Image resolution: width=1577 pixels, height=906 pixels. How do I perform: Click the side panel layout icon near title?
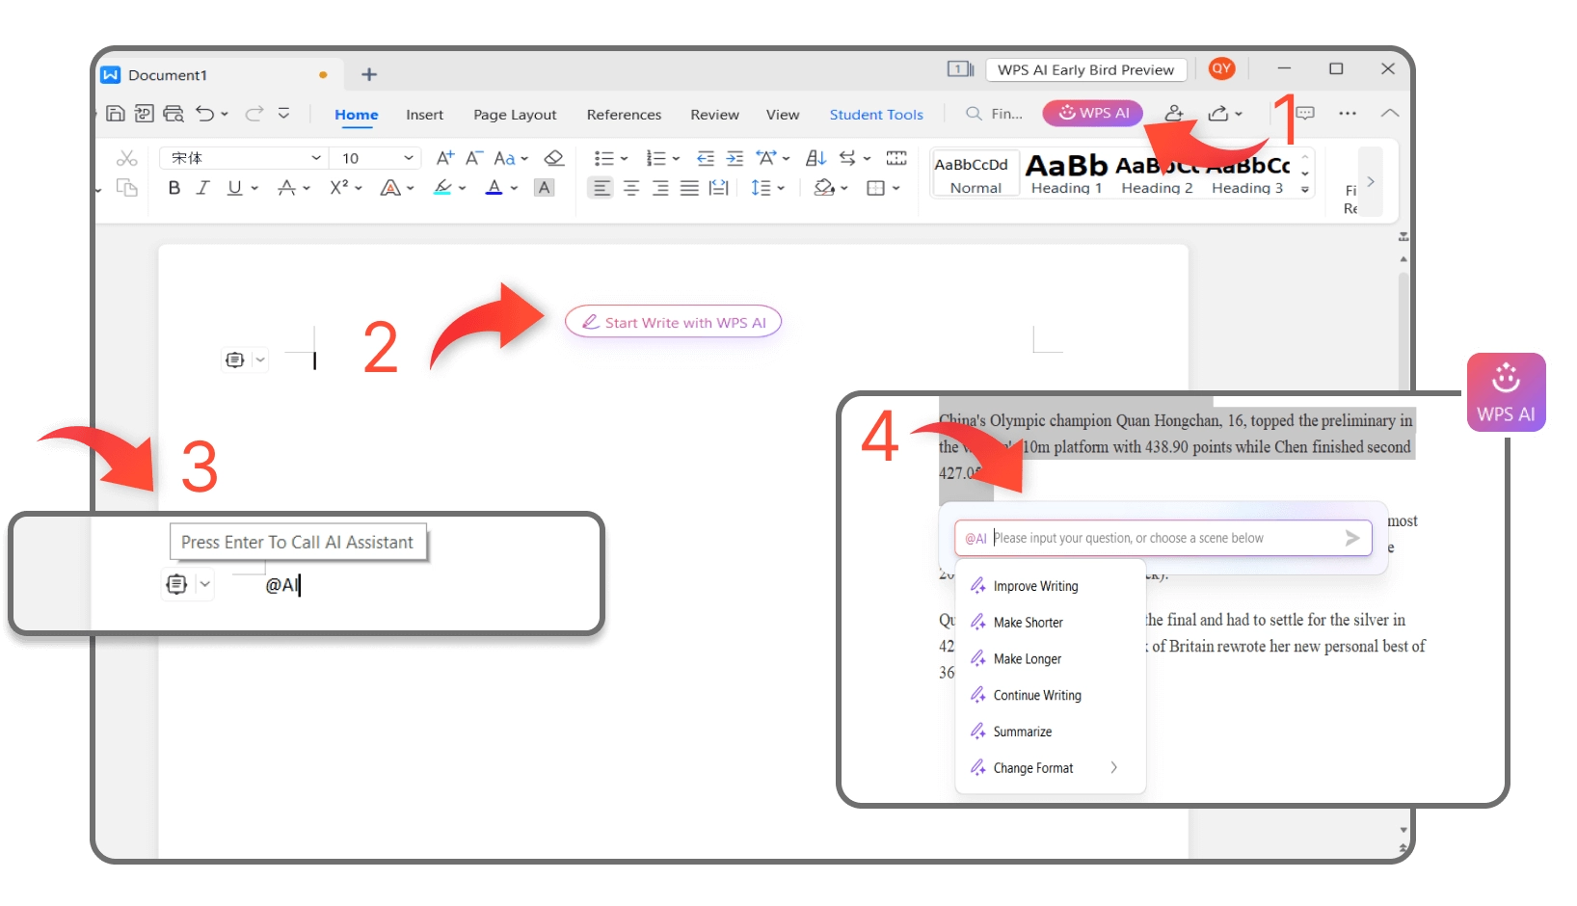[960, 69]
